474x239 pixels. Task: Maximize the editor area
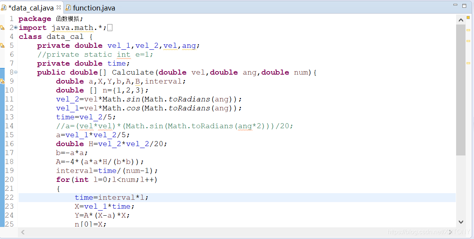(x=464, y=5)
